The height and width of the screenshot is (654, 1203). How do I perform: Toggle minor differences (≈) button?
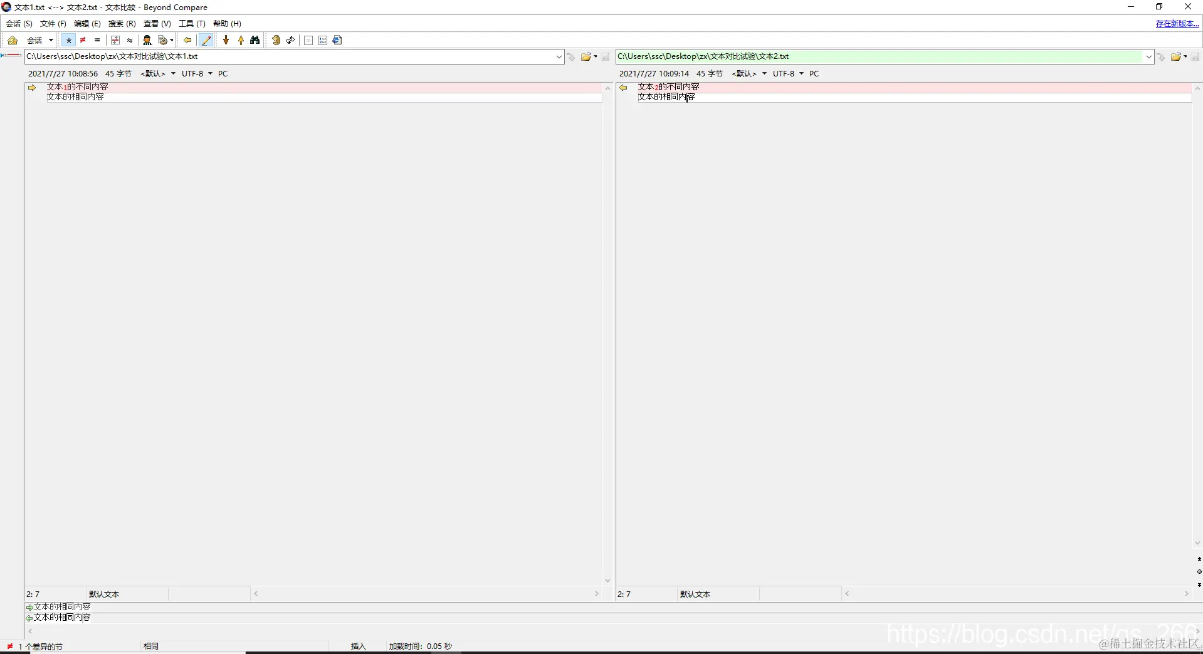(x=130, y=40)
